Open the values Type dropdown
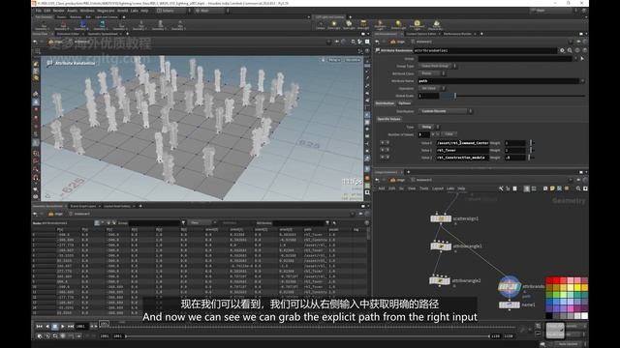Screen dimensions: 620x348 pyautogui.click(x=429, y=127)
